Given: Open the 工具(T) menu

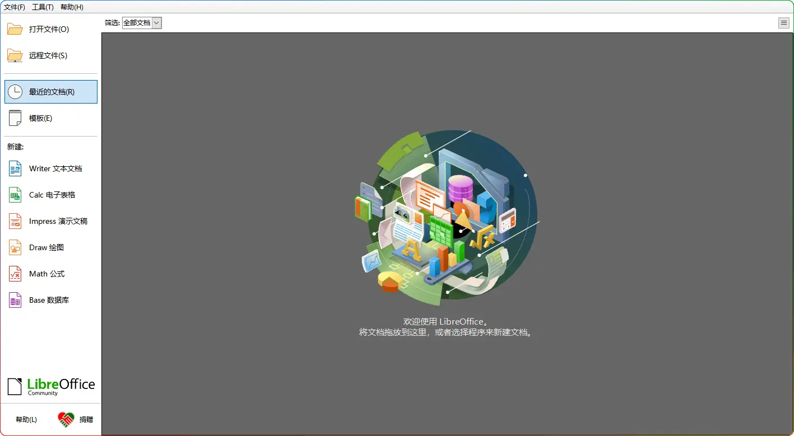Looking at the screenshot, I should coord(43,7).
